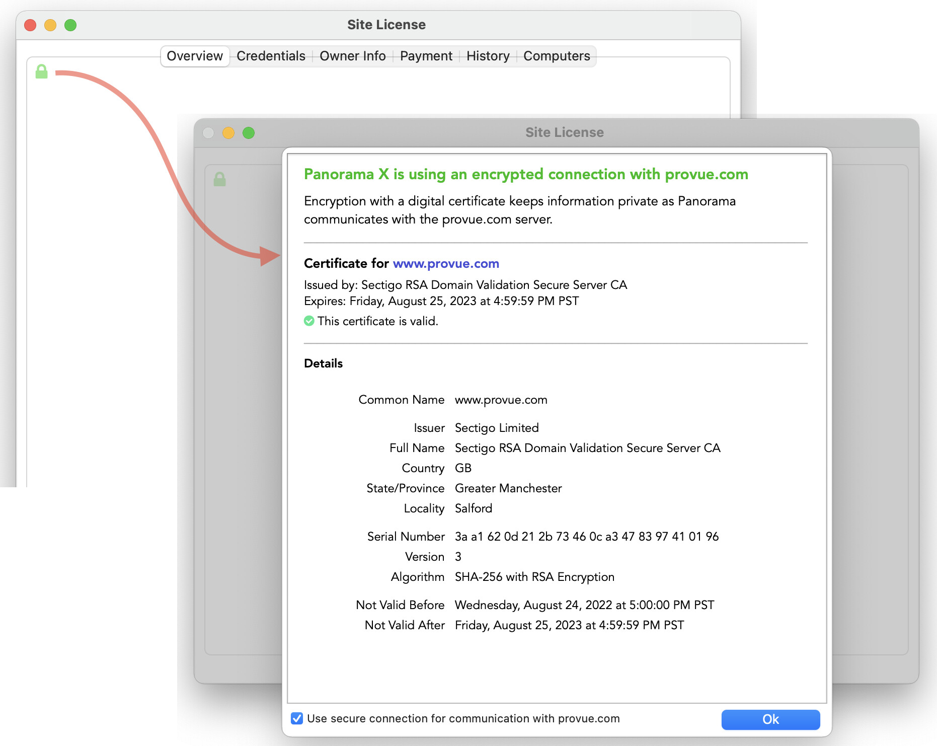The image size is (937, 746).
Task: Click the serial number value starting with 3a a1 62
Action: (587, 536)
